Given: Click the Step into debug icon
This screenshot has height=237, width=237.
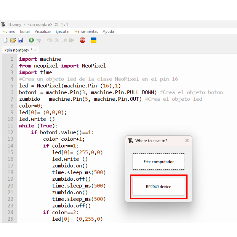Looking at the screenshot, I should [57, 40].
